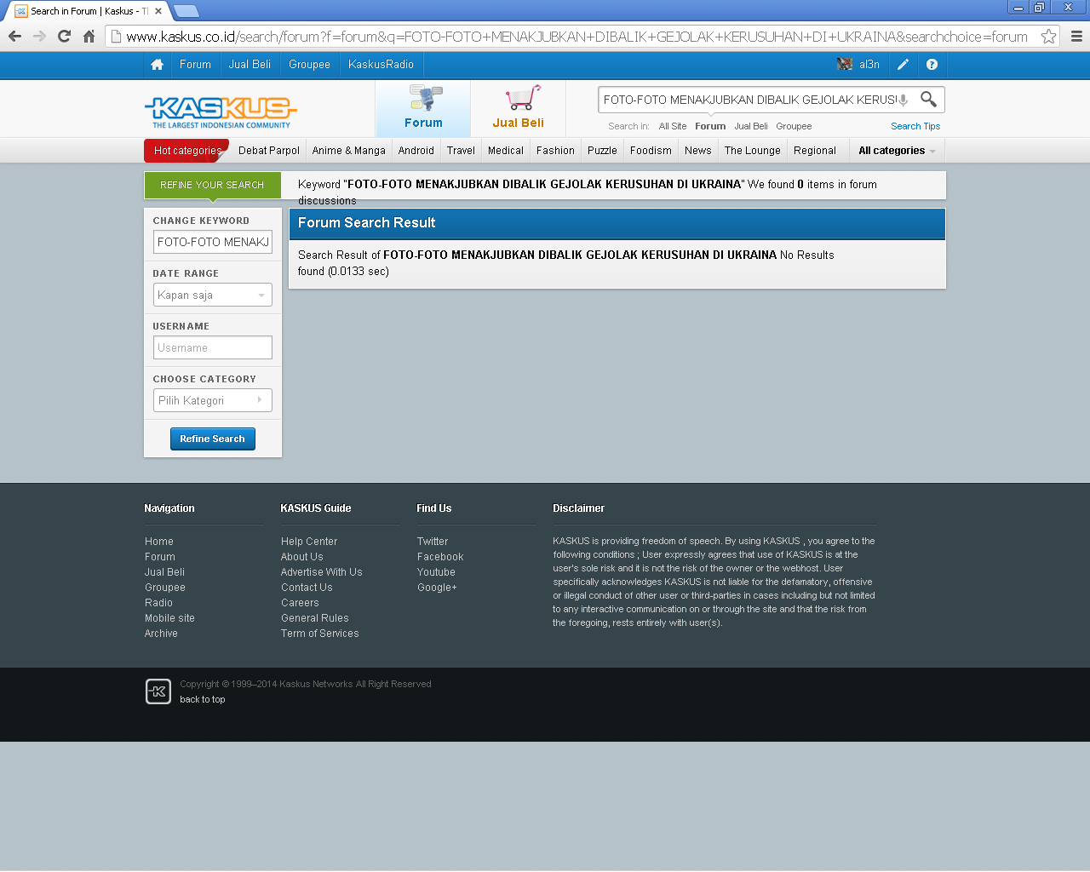
Task: Open the Google+ link in Find Us
Action: (437, 588)
